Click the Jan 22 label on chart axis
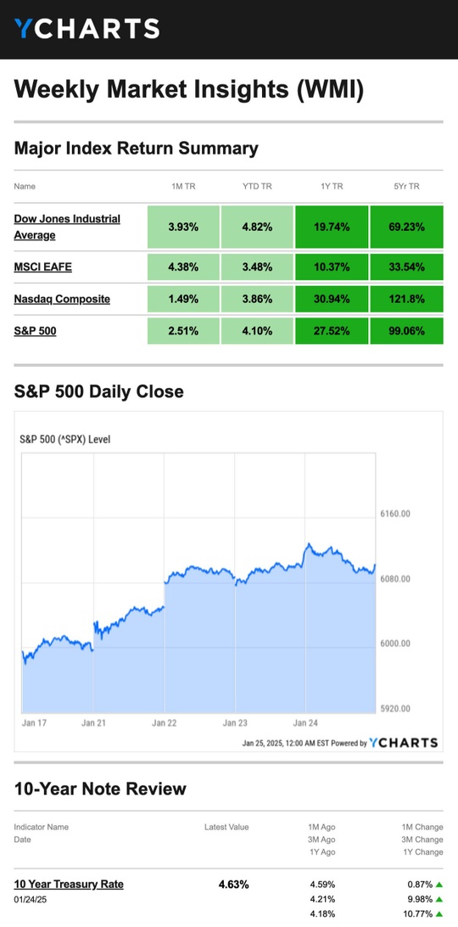The image size is (458, 927). pyautogui.click(x=165, y=723)
